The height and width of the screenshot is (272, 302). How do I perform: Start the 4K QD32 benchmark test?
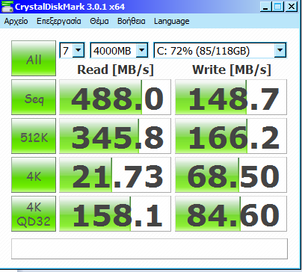point(34,214)
